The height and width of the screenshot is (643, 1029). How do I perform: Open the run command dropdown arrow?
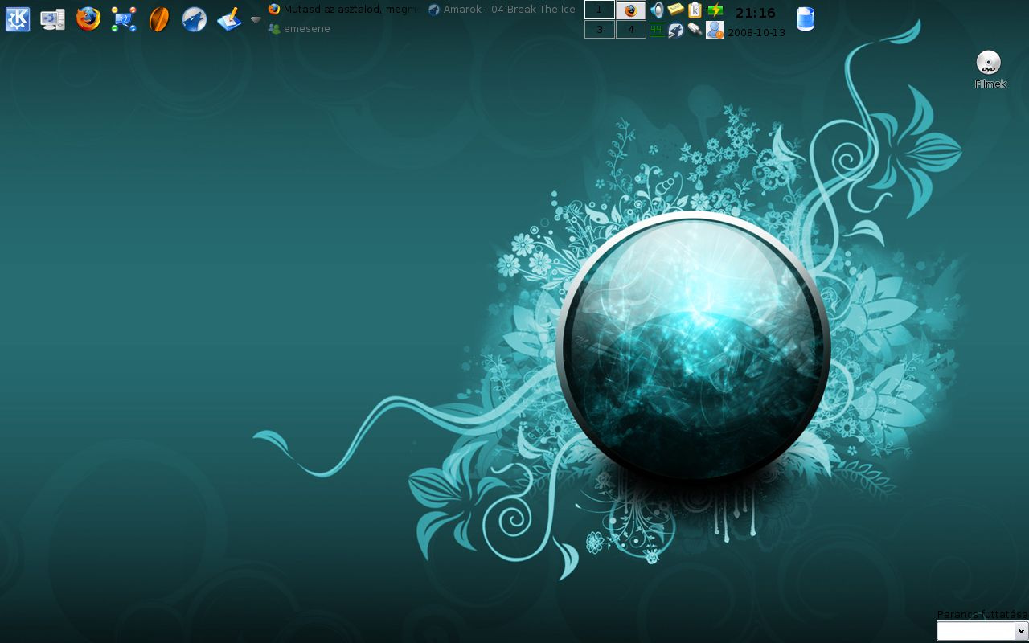tap(1022, 631)
